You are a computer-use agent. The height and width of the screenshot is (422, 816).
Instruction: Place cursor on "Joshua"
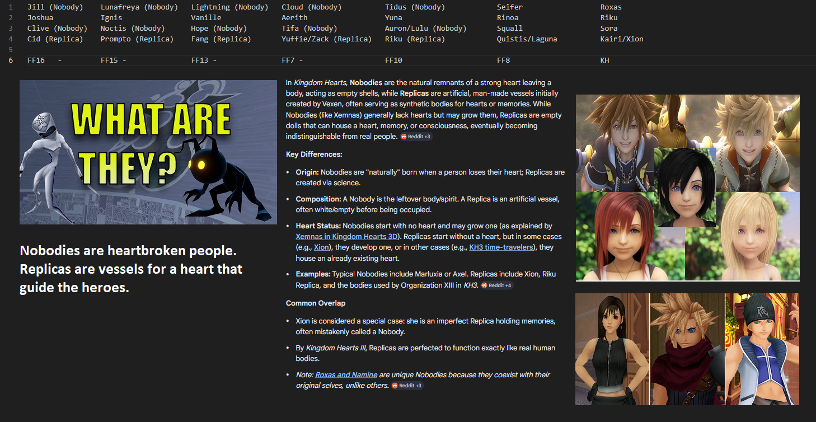pos(40,18)
